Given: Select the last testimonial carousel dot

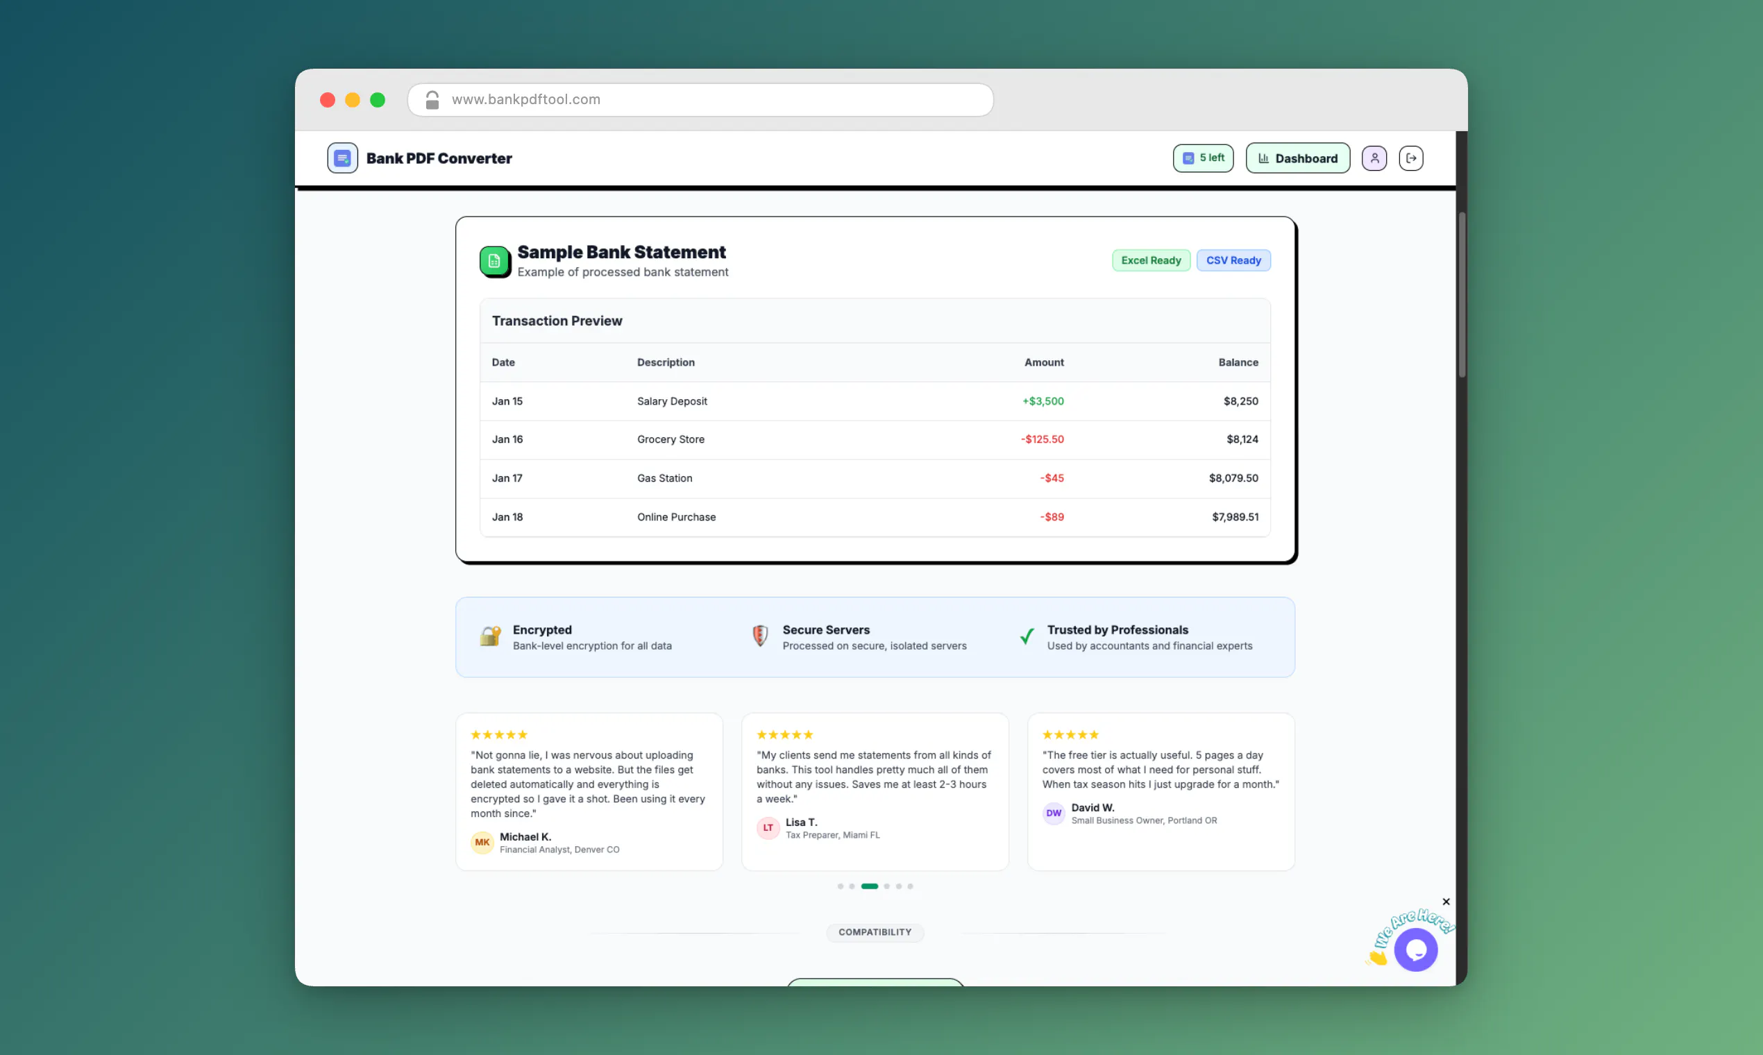Looking at the screenshot, I should point(910,886).
